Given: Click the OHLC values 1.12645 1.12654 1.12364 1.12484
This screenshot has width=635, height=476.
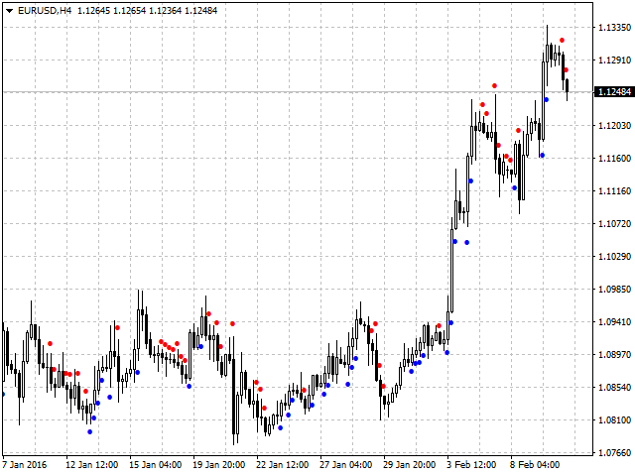Looking at the screenshot, I should coord(148,11).
